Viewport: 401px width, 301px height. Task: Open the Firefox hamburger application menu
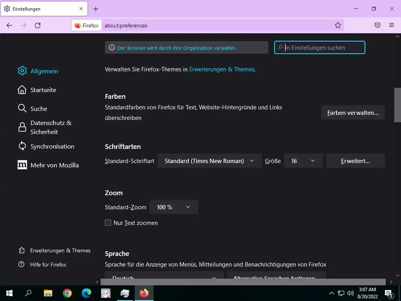tap(392, 25)
